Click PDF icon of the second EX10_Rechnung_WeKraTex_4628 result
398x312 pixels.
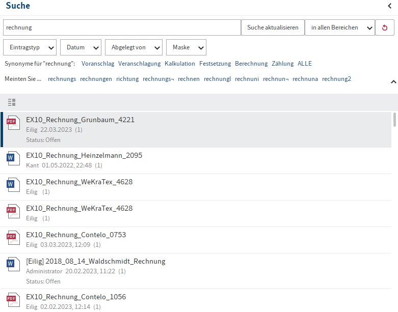pyautogui.click(x=13, y=211)
